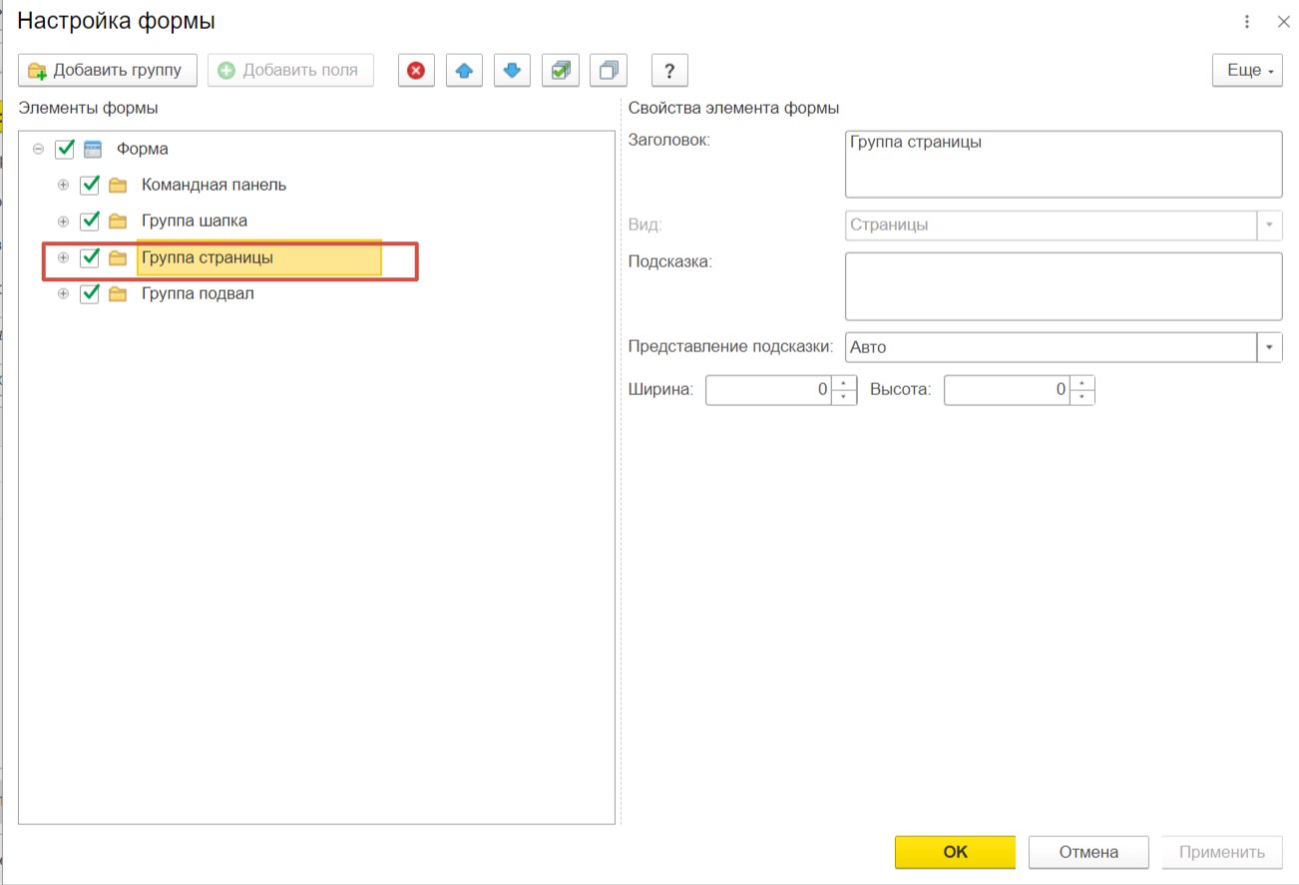Disable the Группа подвал checkbox
The width and height of the screenshot is (1299, 885).
(90, 293)
